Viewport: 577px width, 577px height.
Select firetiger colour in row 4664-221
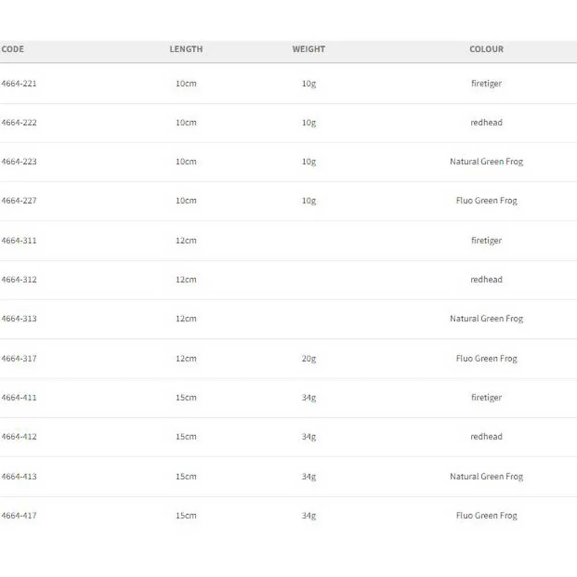486,84
